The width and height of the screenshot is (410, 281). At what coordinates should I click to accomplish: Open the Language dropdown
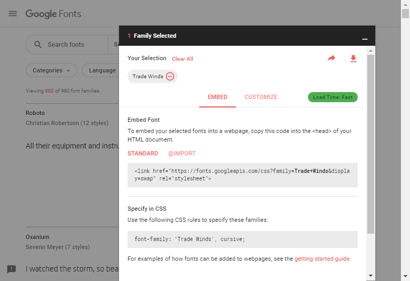pos(101,70)
